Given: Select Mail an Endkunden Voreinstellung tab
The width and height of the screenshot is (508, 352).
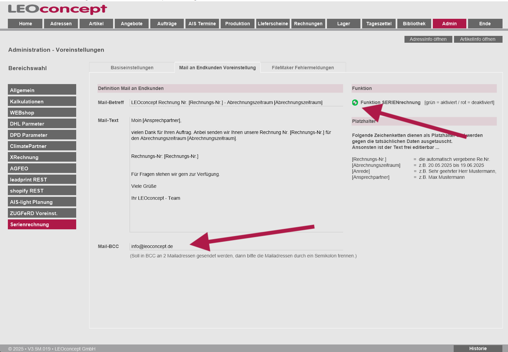Looking at the screenshot, I should point(218,68).
